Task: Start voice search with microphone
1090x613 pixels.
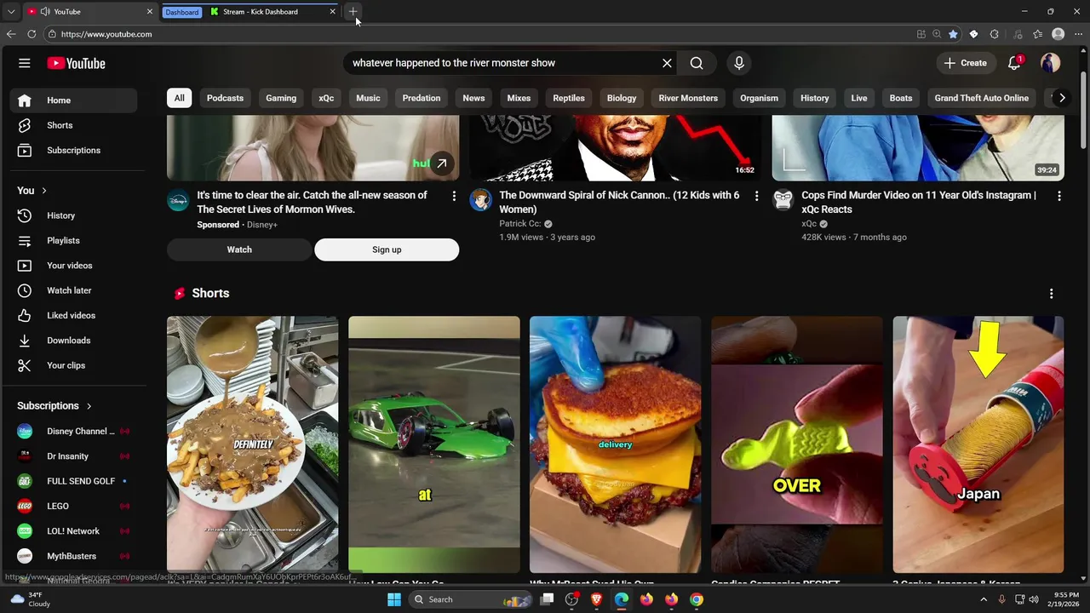Action: click(739, 63)
